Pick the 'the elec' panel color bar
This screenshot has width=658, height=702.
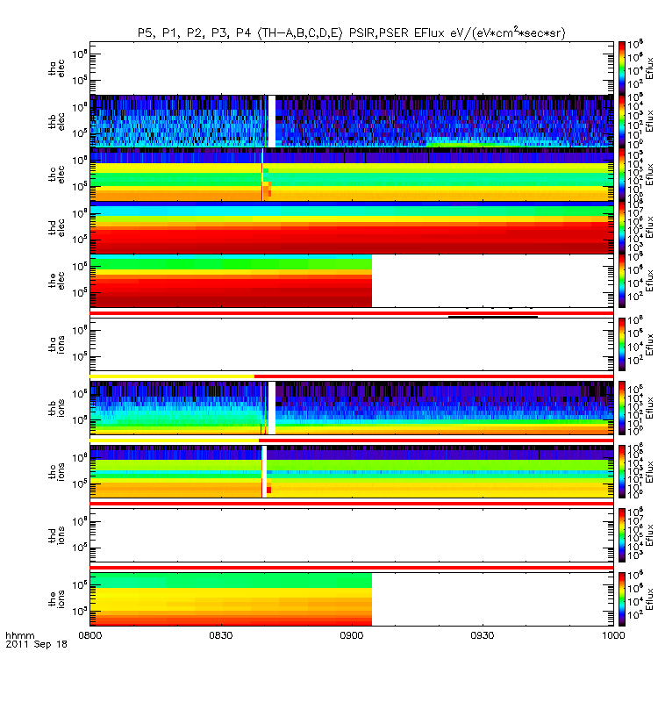tap(622, 280)
